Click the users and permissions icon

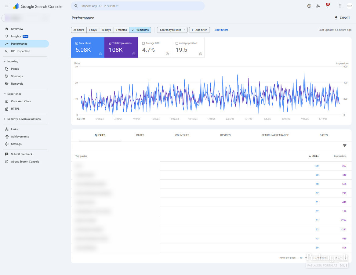(318, 6)
